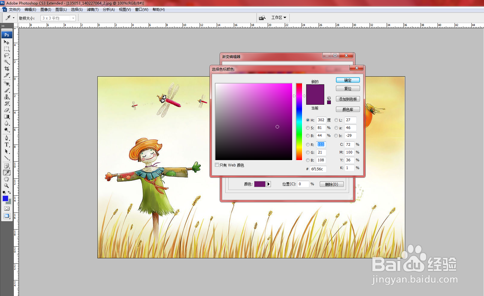Open the 编辑(E) menu

[x=30, y=10]
